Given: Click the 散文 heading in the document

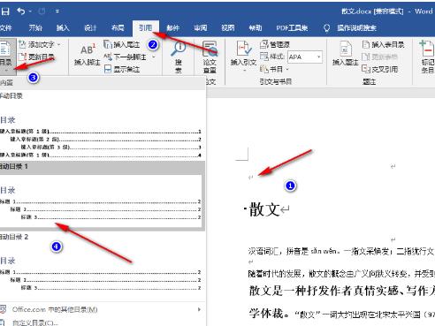Looking at the screenshot, I should (x=264, y=209).
